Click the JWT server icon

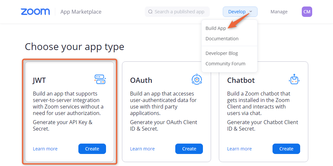pyautogui.click(x=100, y=79)
